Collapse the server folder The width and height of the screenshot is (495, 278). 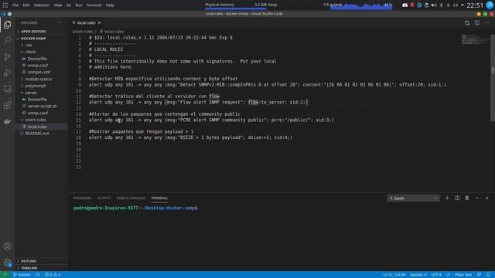click(x=41, y=93)
